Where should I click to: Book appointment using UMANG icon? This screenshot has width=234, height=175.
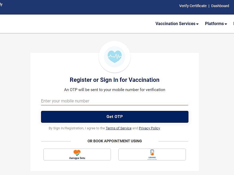(x=152, y=154)
